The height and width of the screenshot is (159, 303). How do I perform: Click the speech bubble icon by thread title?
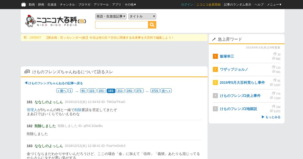(27, 72)
